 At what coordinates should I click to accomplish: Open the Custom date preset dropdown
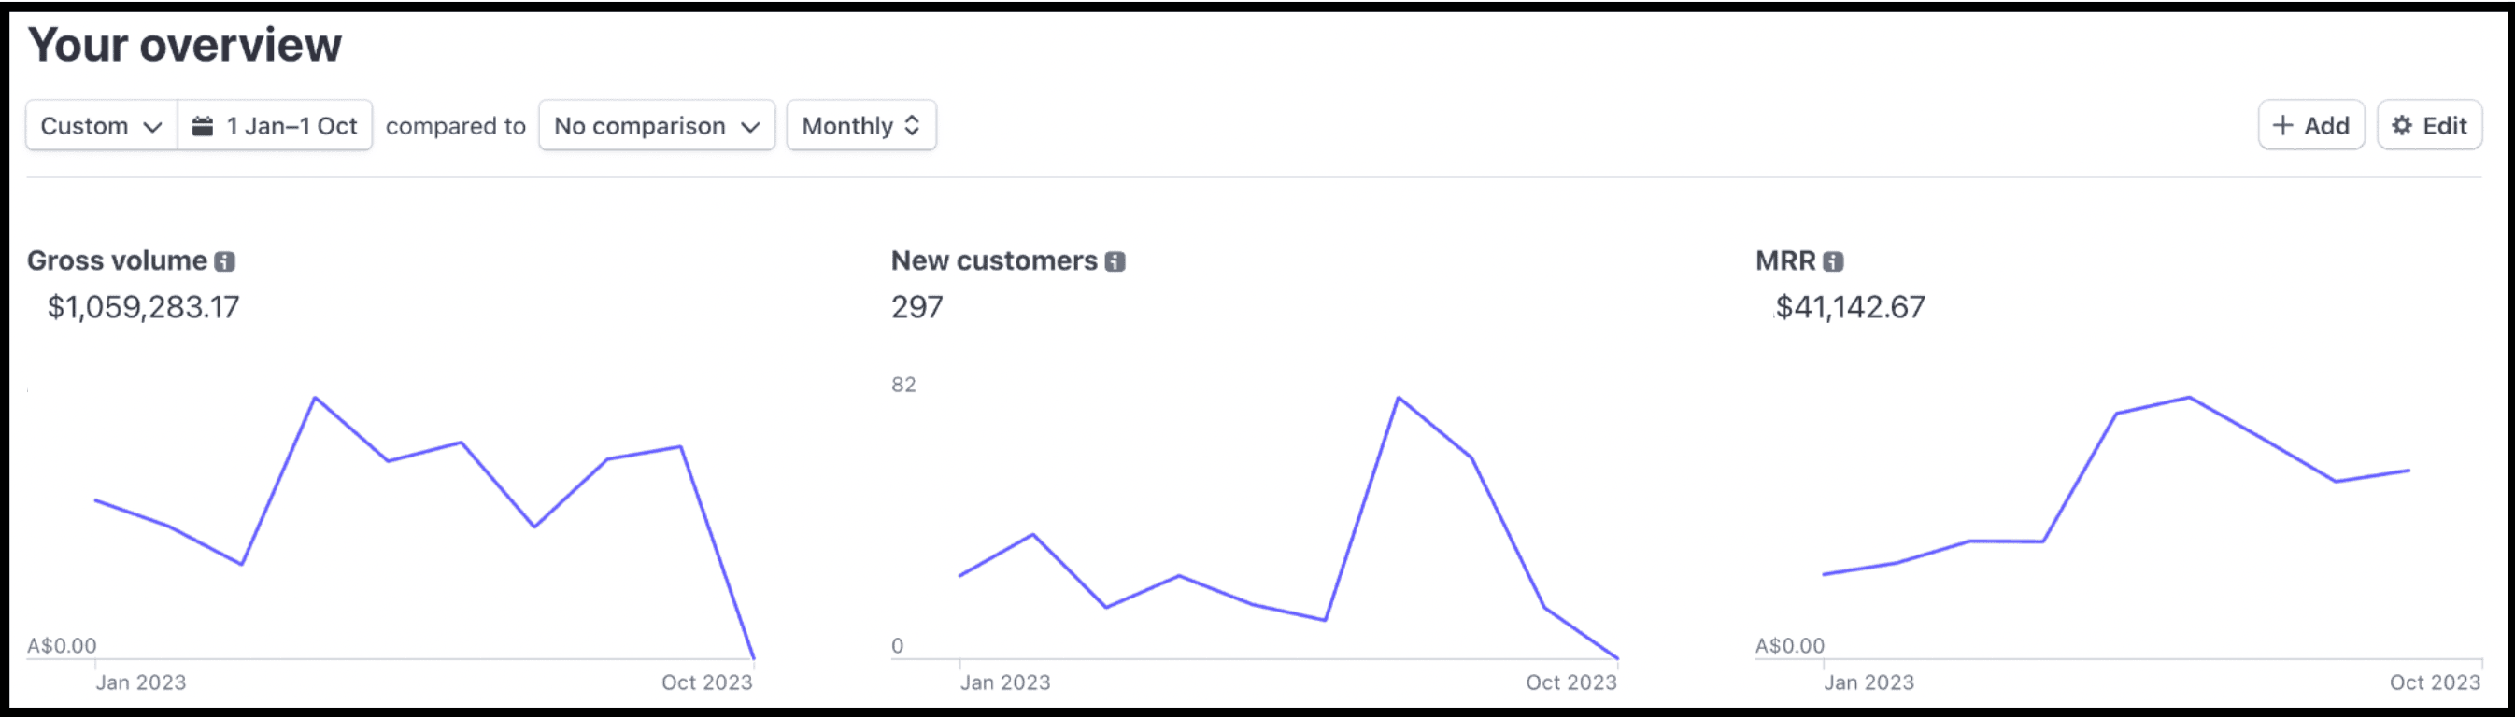(102, 126)
